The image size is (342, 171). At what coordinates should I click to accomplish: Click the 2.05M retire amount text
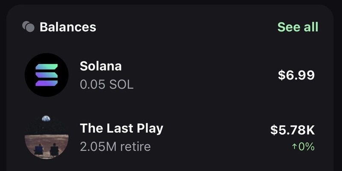click(x=115, y=147)
